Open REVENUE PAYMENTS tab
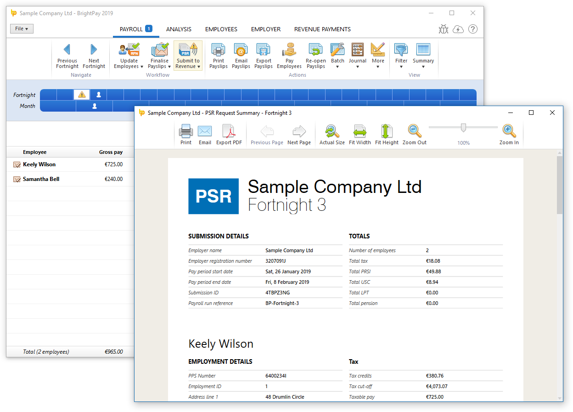573x412 pixels. [322, 29]
